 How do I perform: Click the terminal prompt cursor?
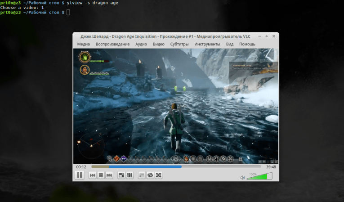coord(68,12)
